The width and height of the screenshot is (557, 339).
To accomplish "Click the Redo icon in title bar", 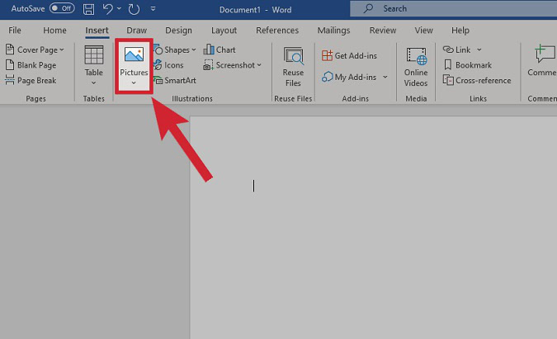I will pyautogui.click(x=136, y=8).
